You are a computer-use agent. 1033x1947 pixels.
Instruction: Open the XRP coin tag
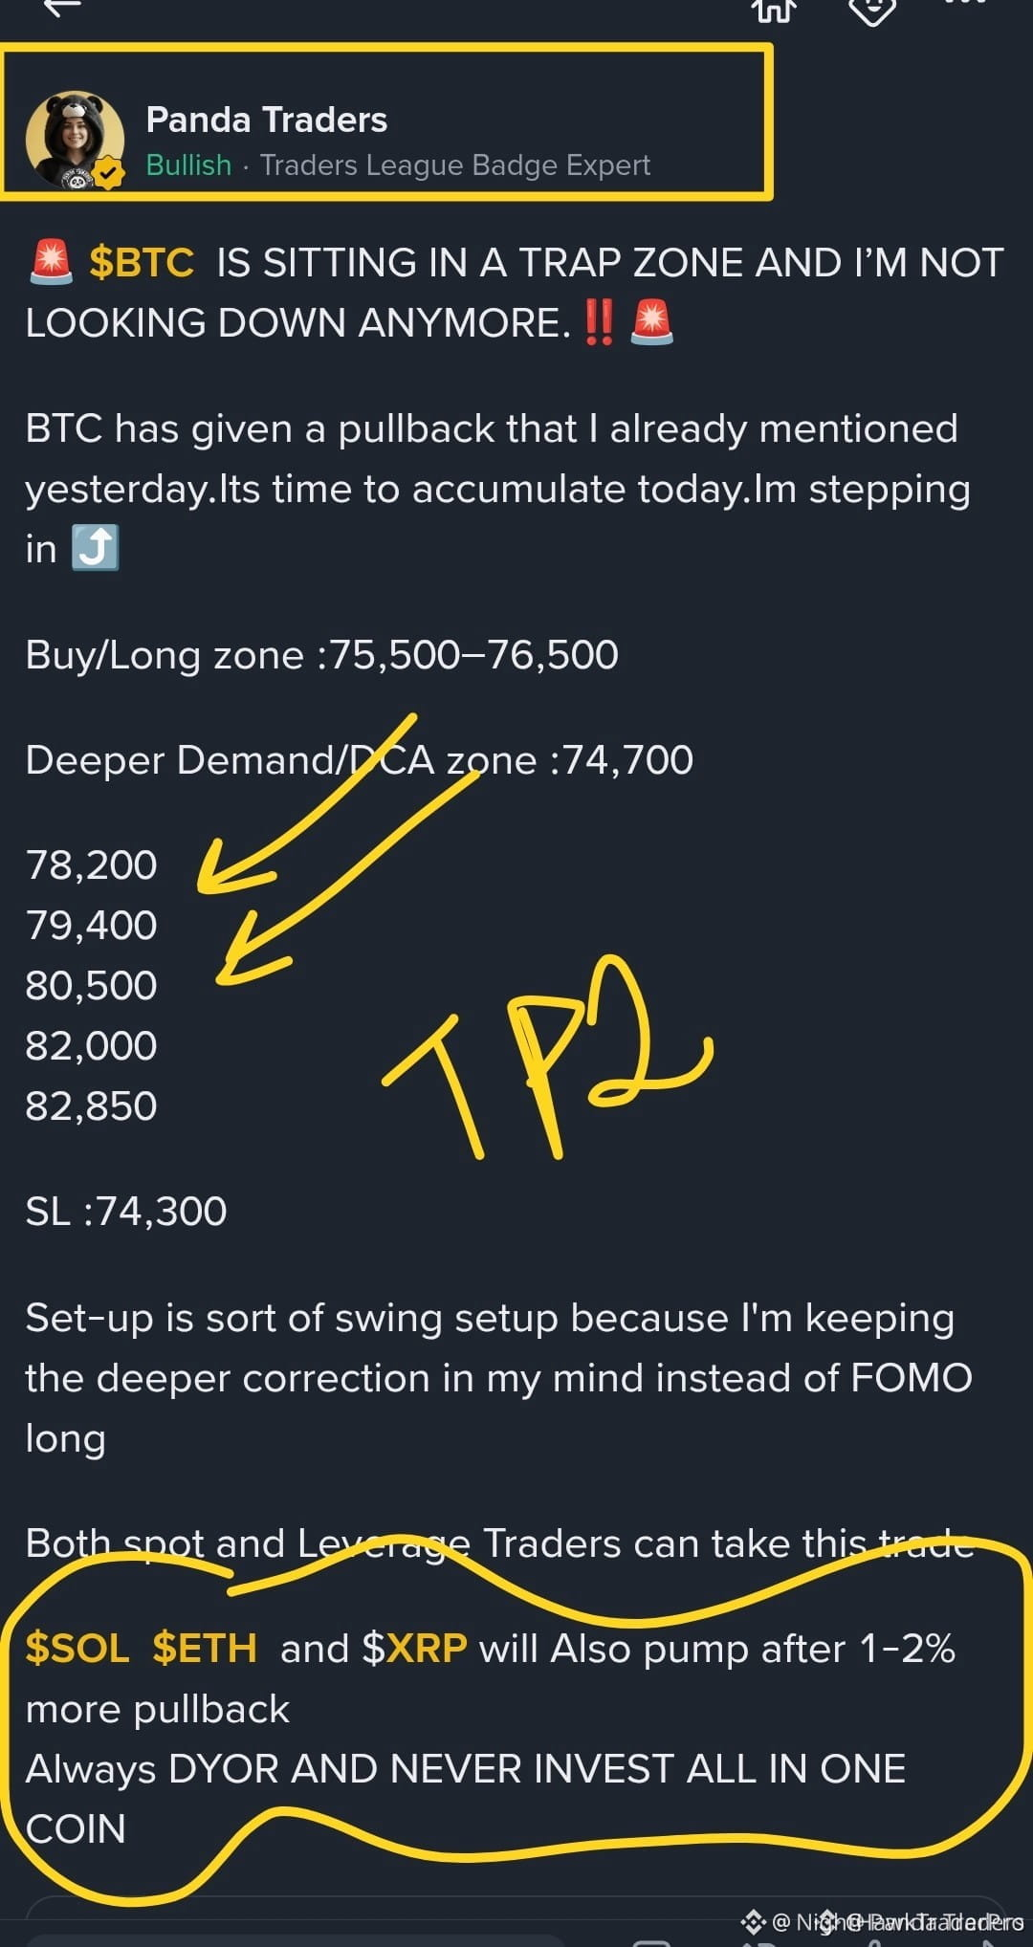pyautogui.click(x=415, y=1649)
